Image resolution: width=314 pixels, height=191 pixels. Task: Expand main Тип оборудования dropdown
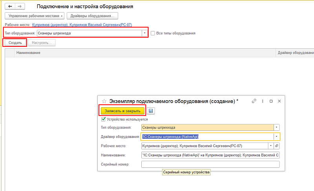[144, 33]
